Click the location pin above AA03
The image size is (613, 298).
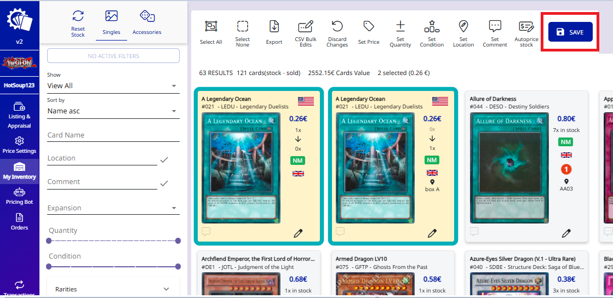pyautogui.click(x=566, y=182)
